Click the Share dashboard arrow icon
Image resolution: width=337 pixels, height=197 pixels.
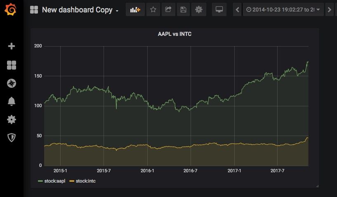click(x=168, y=9)
